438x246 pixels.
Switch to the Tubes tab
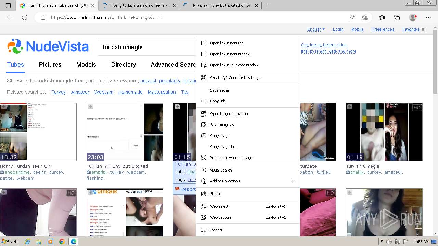click(x=15, y=65)
